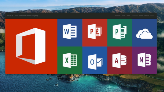Click Zoom in the Preview toolbar
The height and width of the screenshot is (92, 164).
coord(124,16)
